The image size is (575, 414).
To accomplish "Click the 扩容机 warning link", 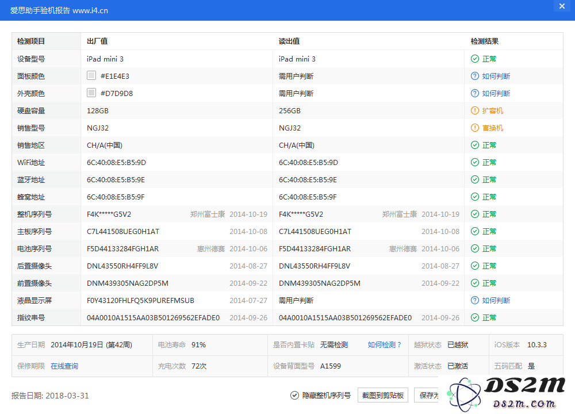I will tap(493, 110).
